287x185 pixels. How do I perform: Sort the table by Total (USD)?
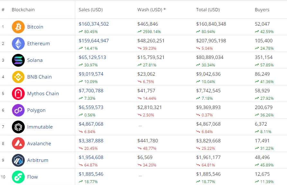(x=208, y=10)
